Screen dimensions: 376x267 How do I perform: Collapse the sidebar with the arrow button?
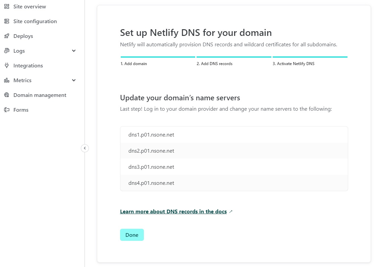coord(85,148)
